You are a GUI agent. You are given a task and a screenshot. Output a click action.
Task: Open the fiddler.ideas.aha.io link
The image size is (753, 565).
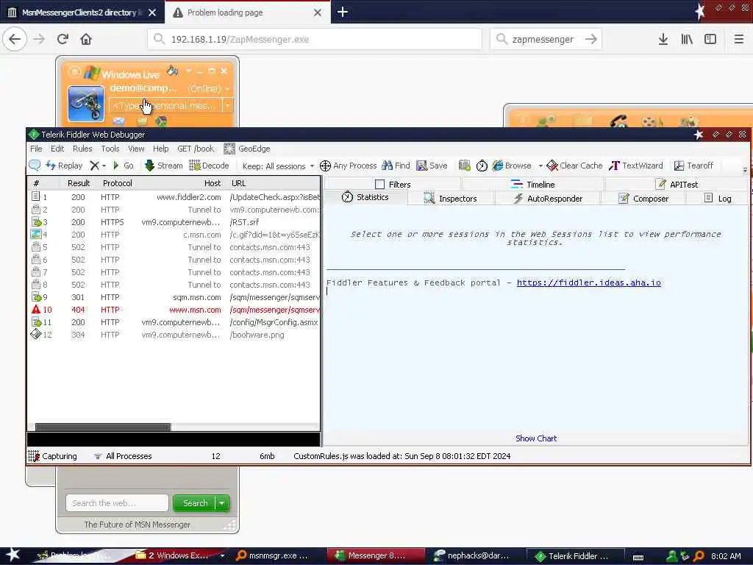coord(589,282)
